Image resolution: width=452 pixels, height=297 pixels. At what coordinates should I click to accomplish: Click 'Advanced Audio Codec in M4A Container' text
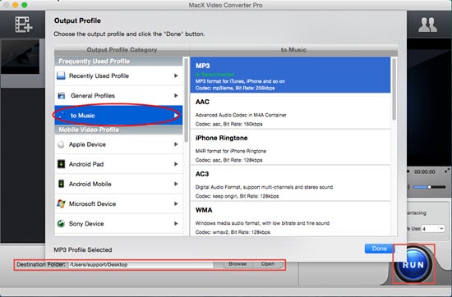(x=241, y=115)
